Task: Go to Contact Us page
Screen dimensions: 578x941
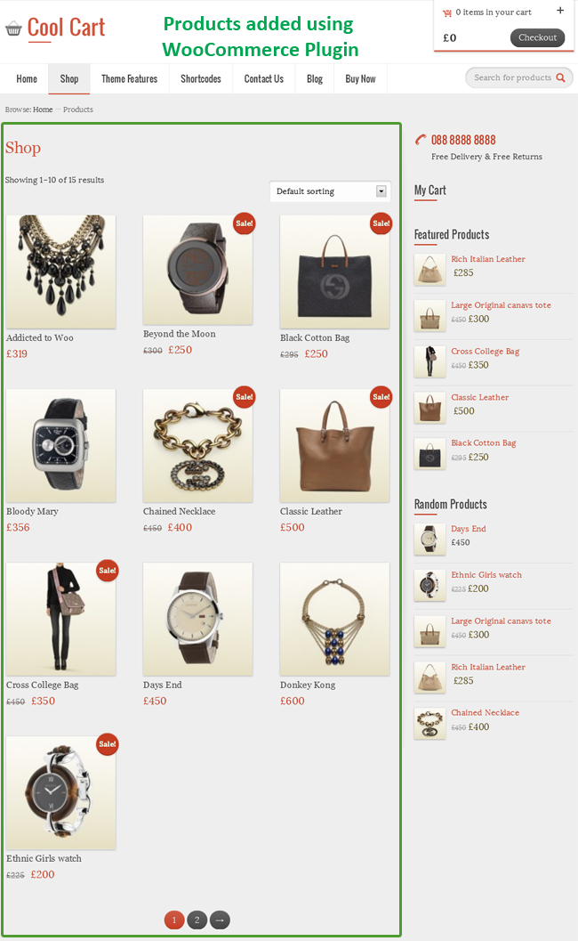Action: (264, 78)
